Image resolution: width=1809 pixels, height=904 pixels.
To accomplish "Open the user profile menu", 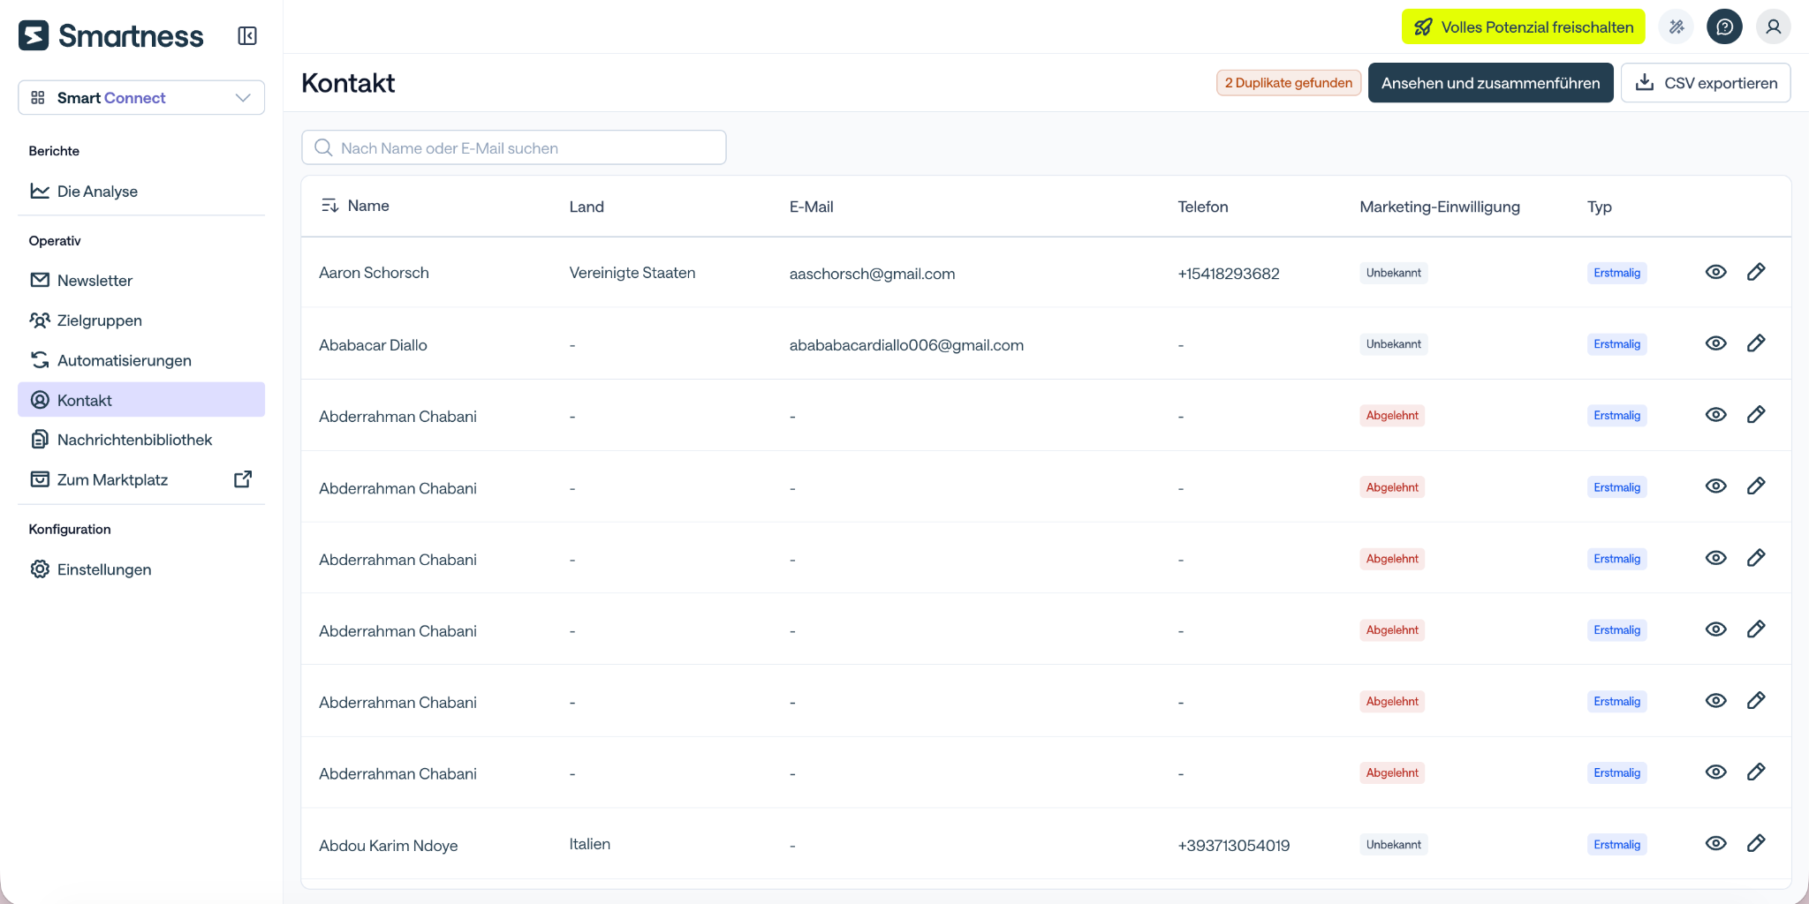I will click(x=1773, y=27).
